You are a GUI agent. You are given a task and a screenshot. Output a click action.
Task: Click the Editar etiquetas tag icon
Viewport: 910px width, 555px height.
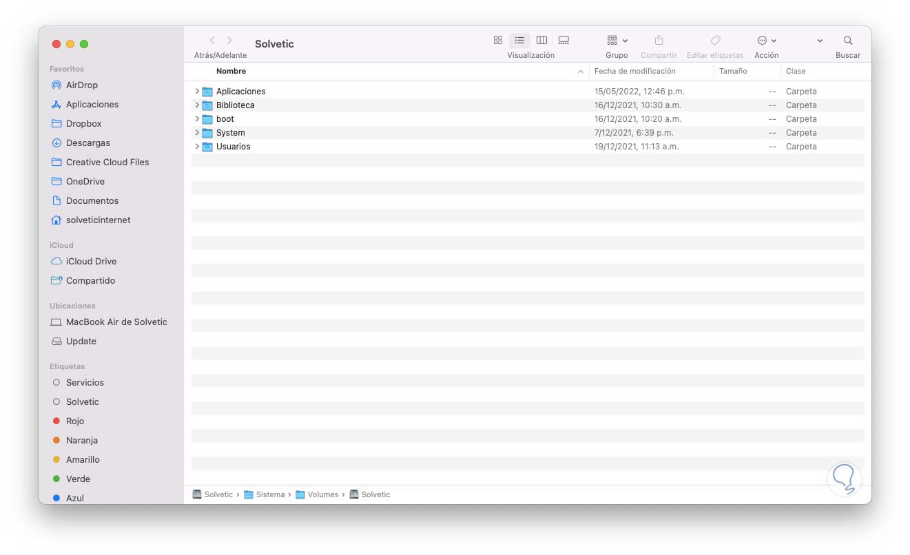715,41
